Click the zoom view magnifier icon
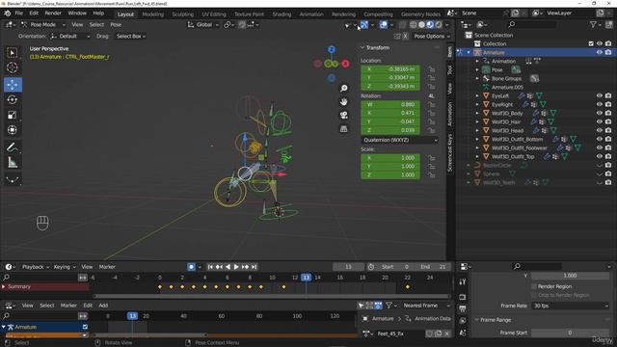617x347 pixels. [343, 88]
